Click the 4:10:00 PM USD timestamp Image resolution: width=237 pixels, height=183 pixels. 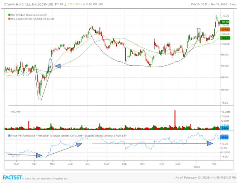(93, 4)
